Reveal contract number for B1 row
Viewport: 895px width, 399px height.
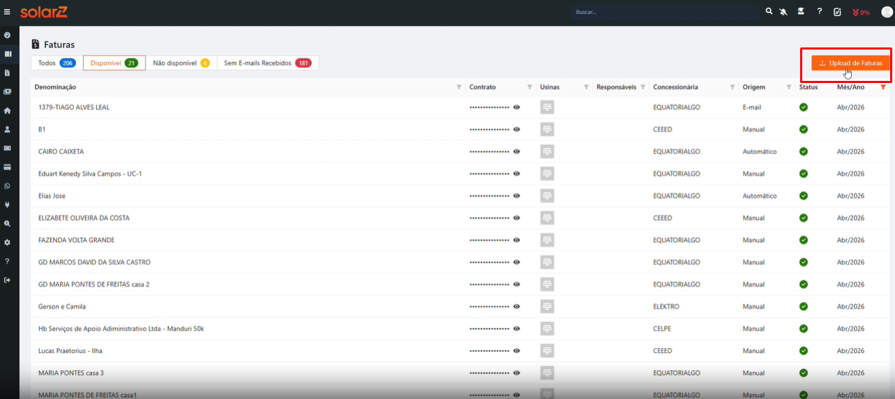click(x=517, y=130)
